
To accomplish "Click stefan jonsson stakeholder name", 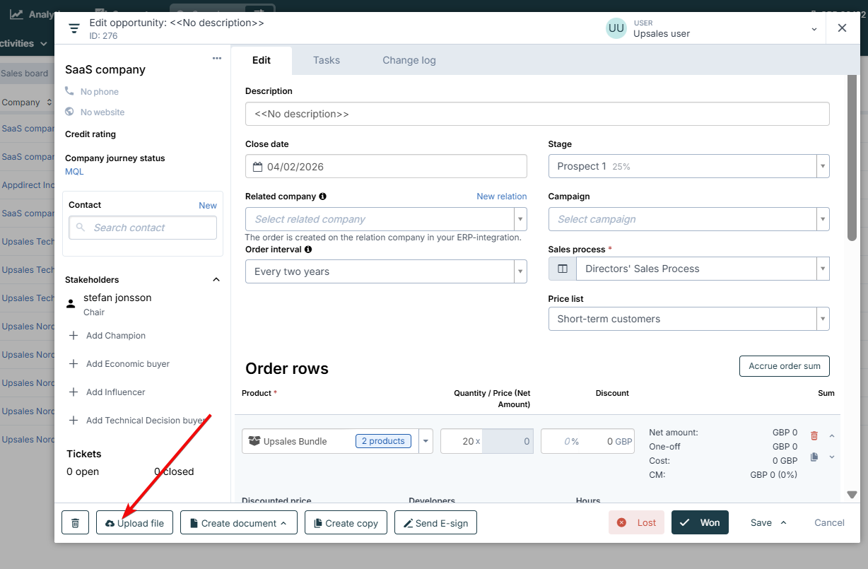I will coord(117,298).
